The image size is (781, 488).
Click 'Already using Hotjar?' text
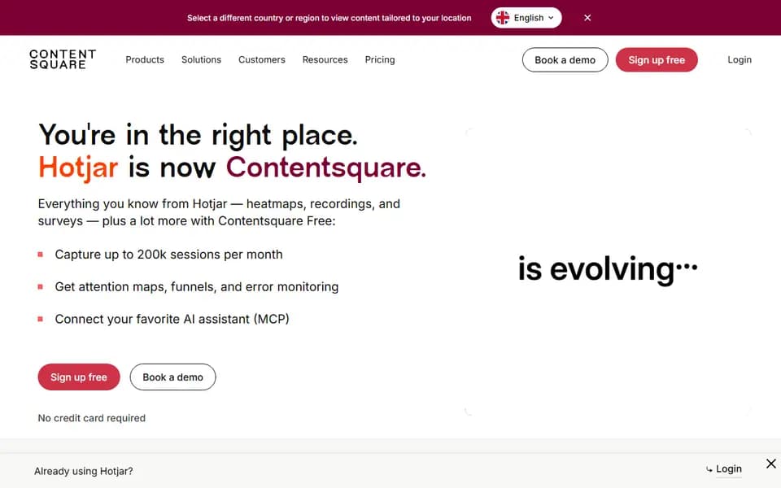(x=83, y=471)
